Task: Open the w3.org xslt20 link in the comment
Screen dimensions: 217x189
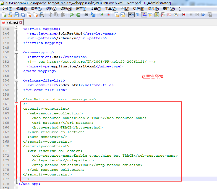Action: (x=97, y=62)
